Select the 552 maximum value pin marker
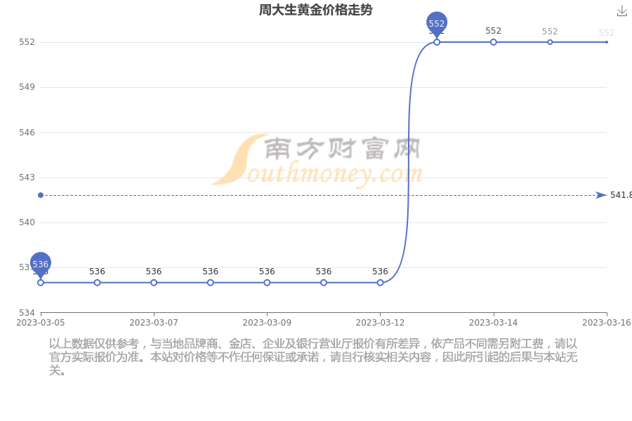 (437, 24)
